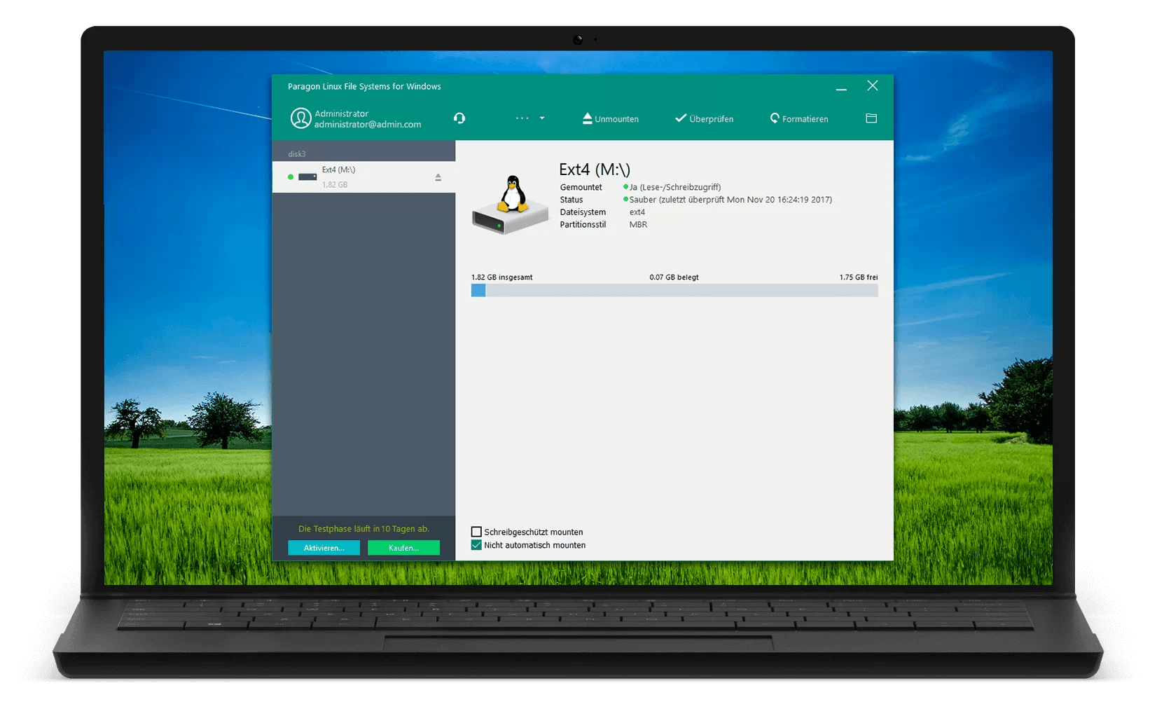Viewport: 1157px width, 723px height.
Task: Click the Überprüfen checkmark icon
Action: [680, 118]
